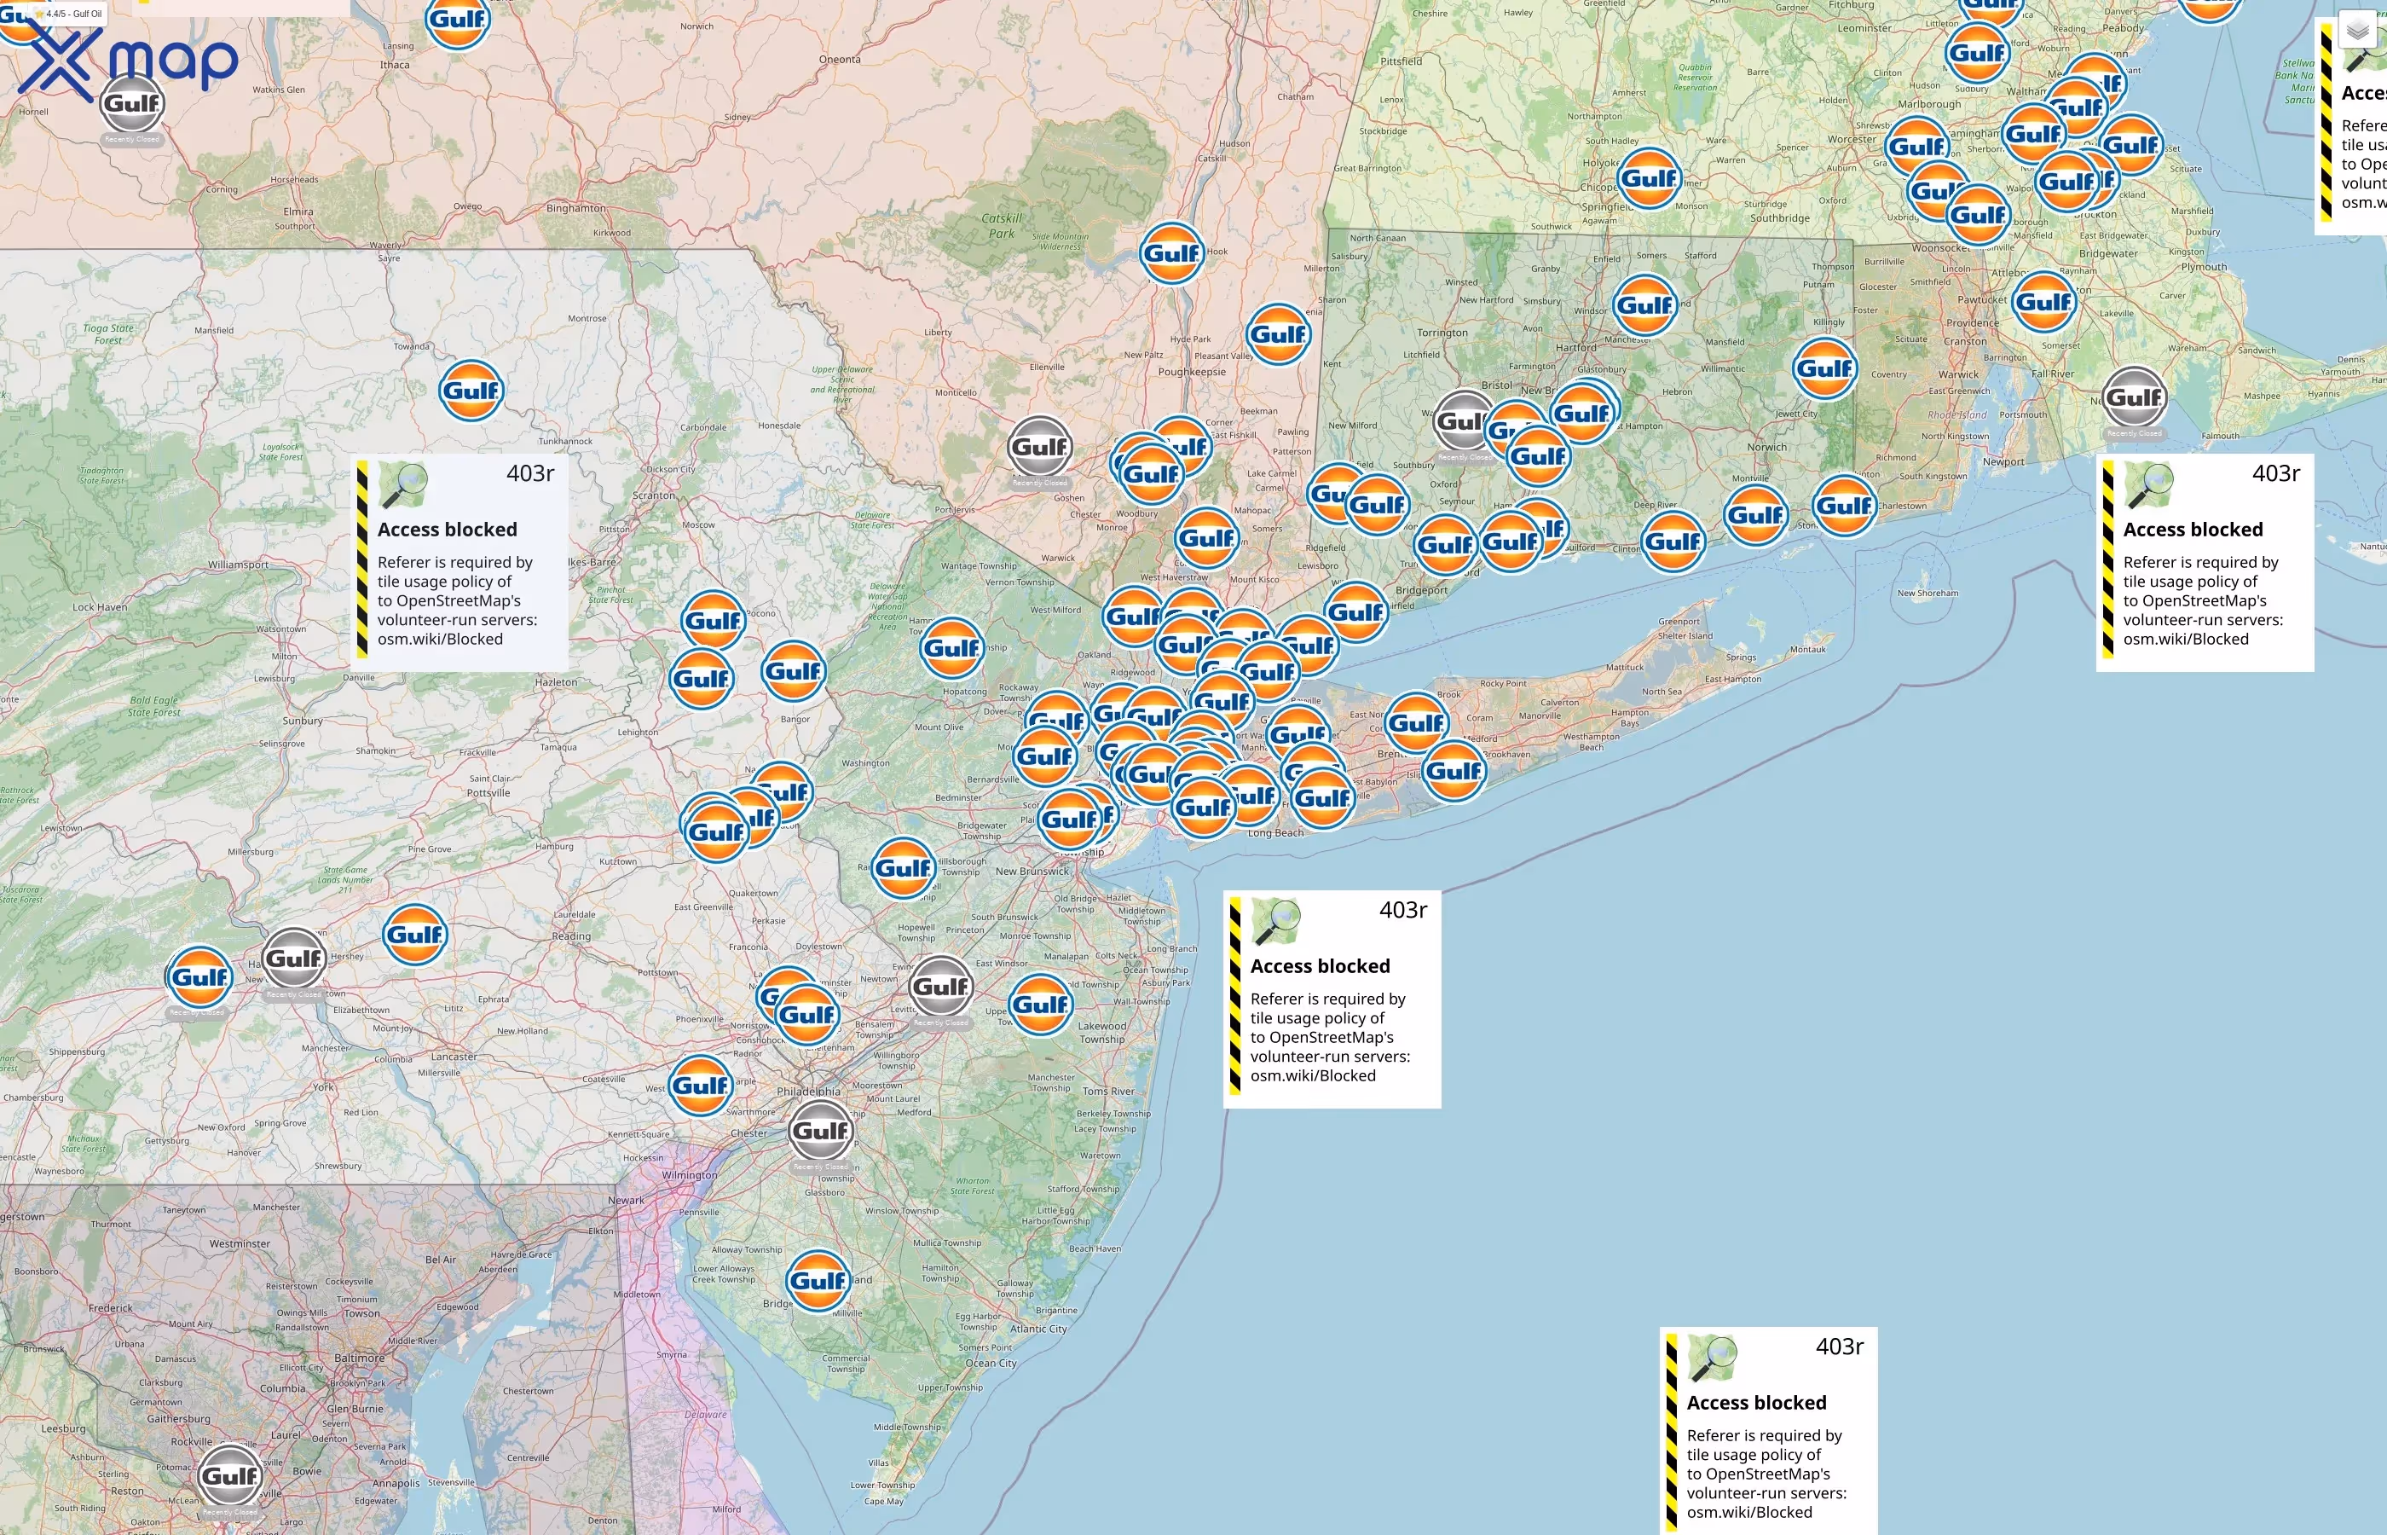
Task: Select the gray Gulf marker near Bristol
Action: tap(1463, 421)
